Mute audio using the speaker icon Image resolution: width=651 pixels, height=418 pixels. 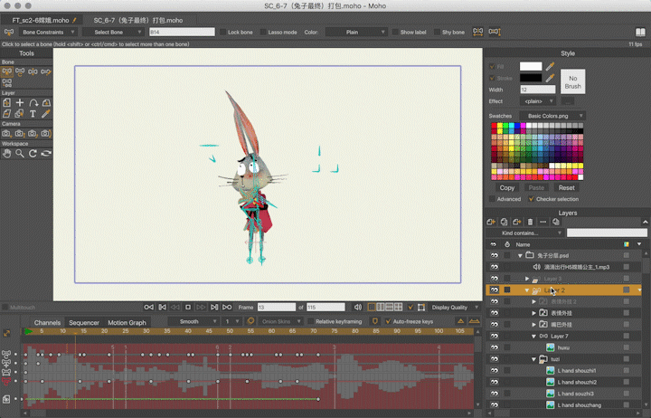point(358,307)
